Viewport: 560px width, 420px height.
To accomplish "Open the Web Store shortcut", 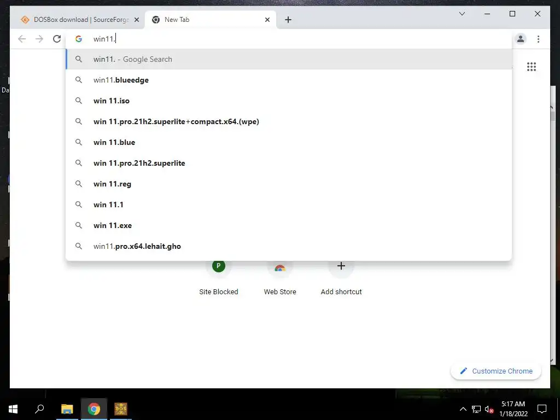I will [x=280, y=278].
